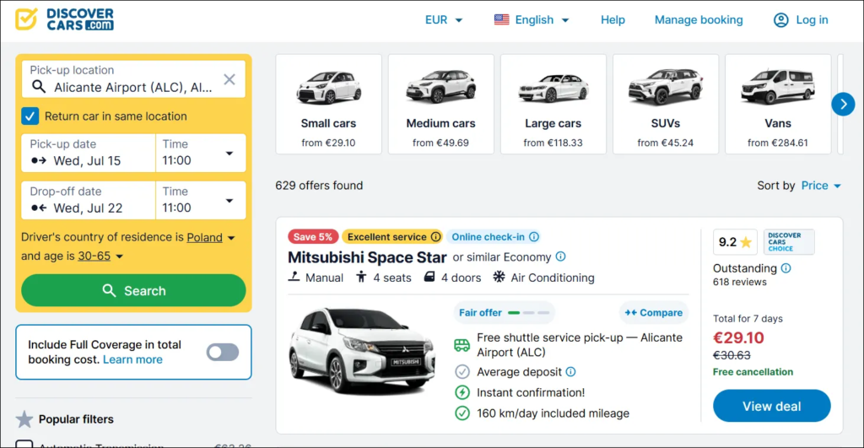The height and width of the screenshot is (448, 864).
Task: Click the shuttle bus icon in the offer
Action: pos(462,345)
